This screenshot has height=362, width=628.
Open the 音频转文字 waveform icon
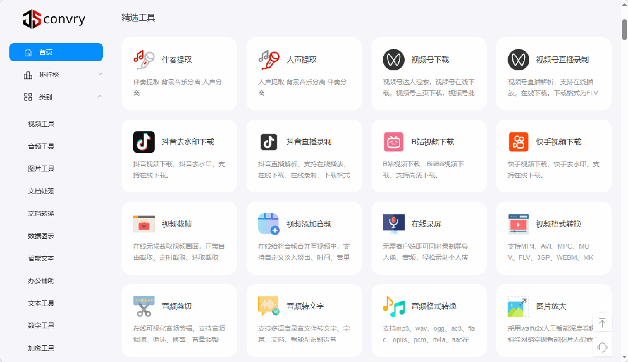(x=268, y=305)
